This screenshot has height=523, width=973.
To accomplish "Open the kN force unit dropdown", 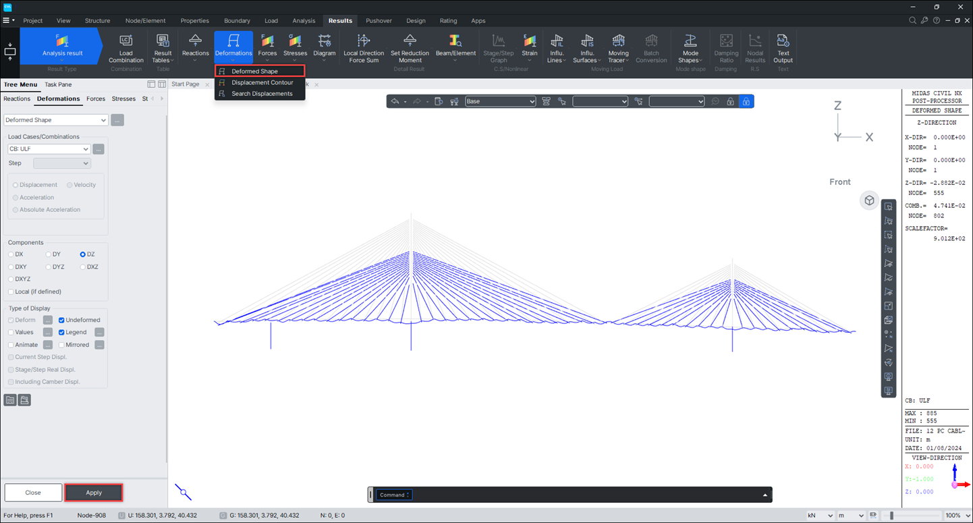I will [820, 516].
